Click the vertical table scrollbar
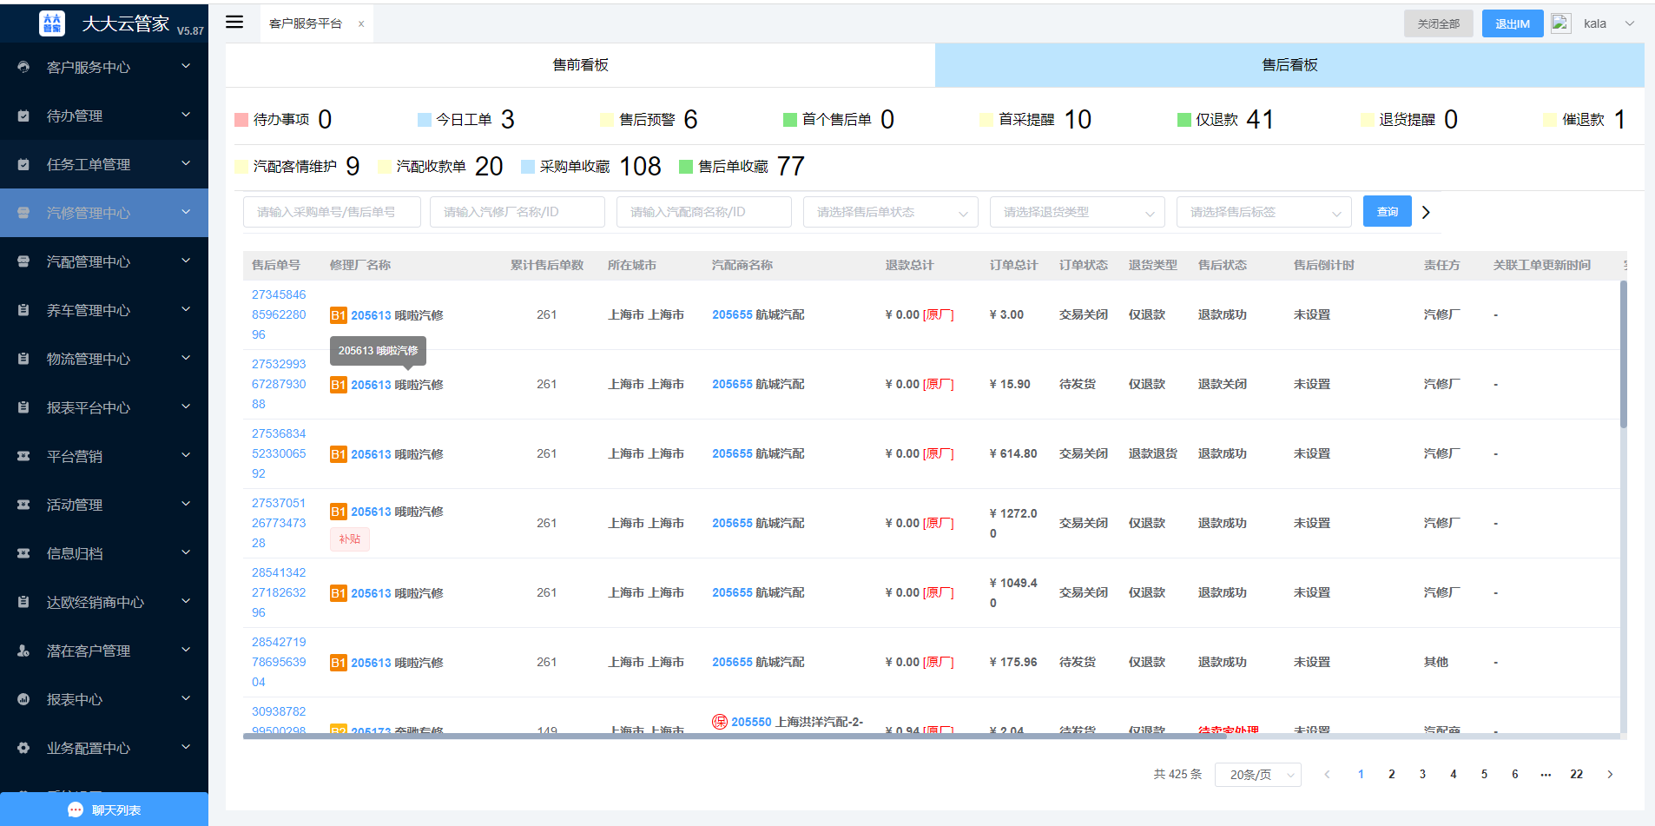 1624,354
